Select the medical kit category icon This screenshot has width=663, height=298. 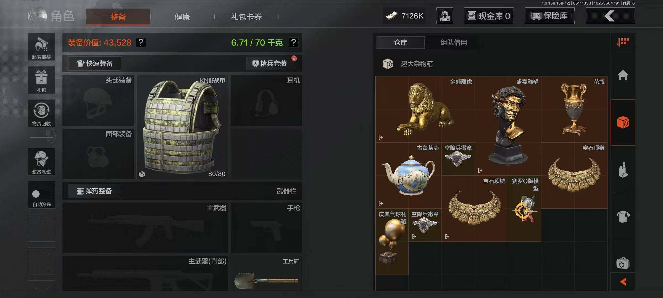pyautogui.click(x=623, y=263)
